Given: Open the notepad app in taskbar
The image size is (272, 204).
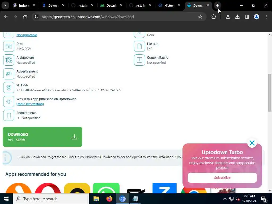Looking at the screenshot, I should [135, 199].
